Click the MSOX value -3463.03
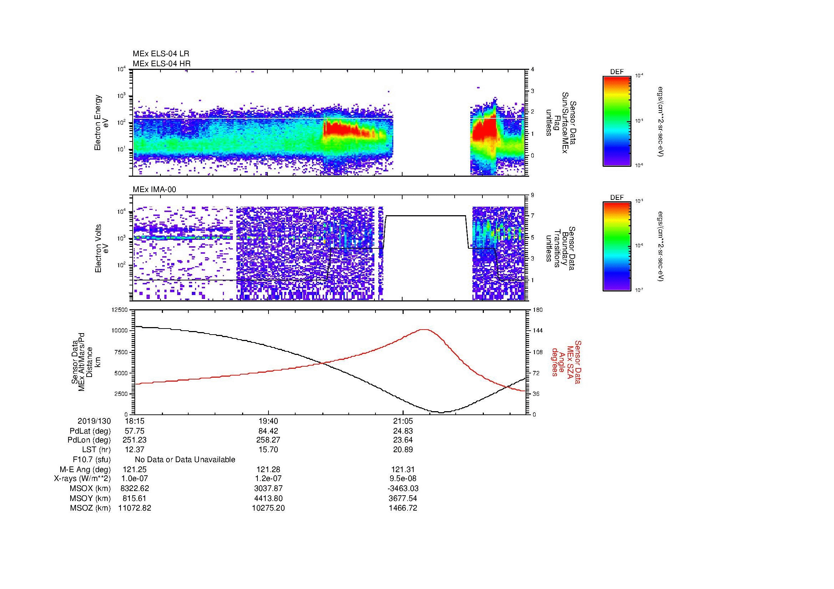This screenshot has height=589, width=834. coord(403,489)
